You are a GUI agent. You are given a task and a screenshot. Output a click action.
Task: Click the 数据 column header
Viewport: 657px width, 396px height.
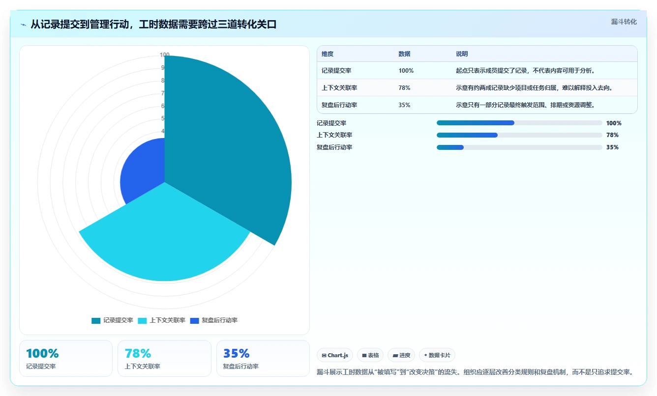coord(404,54)
